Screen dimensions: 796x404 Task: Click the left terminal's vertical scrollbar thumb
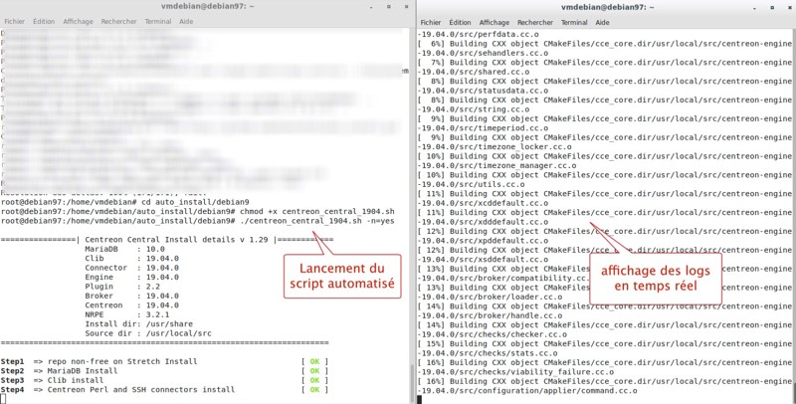click(412, 383)
